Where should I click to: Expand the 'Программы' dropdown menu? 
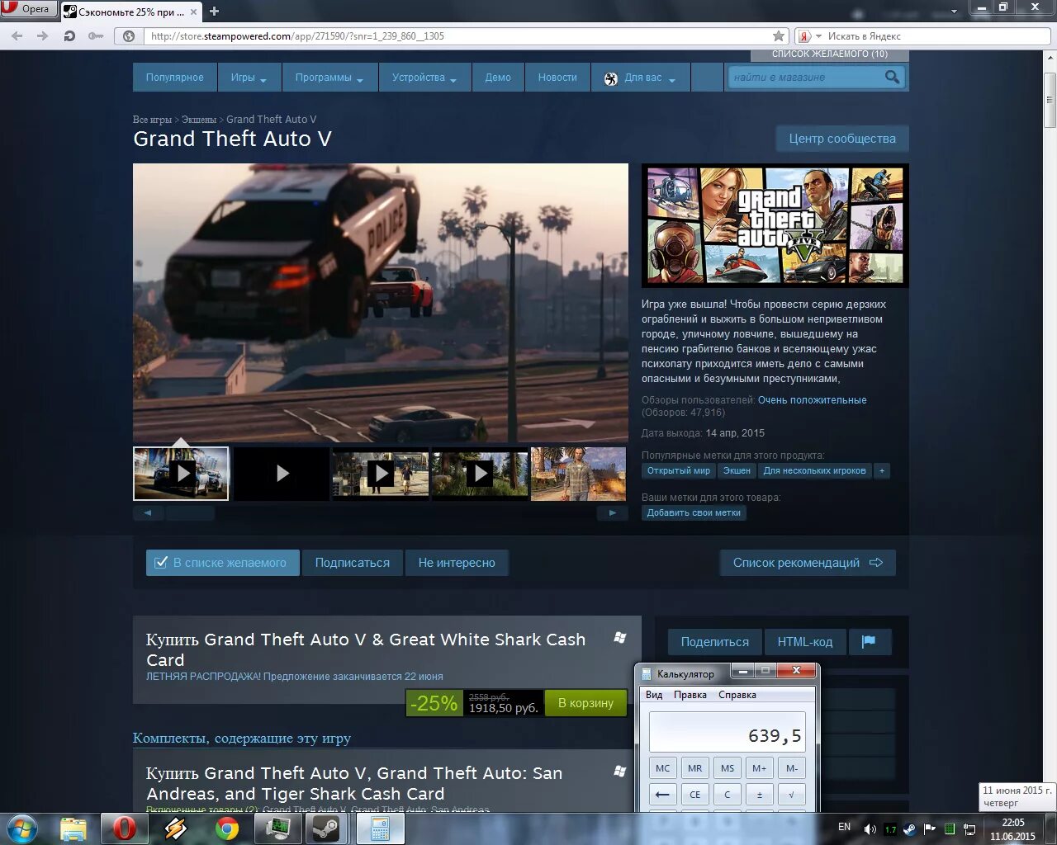[x=329, y=78]
